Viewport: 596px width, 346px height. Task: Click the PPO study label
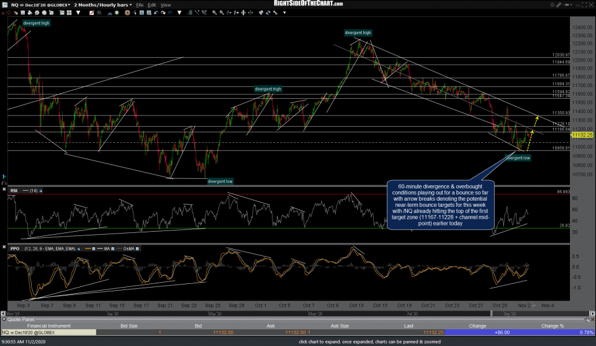pos(15,248)
